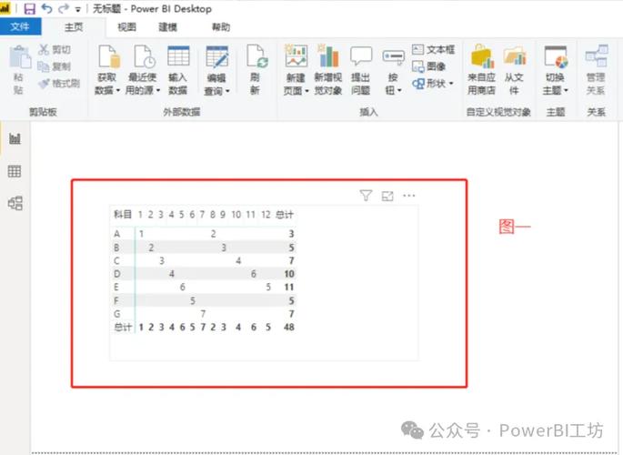The image size is (623, 455).
Task: Switch to the 帮助 ribbon tab
Action: point(221,27)
